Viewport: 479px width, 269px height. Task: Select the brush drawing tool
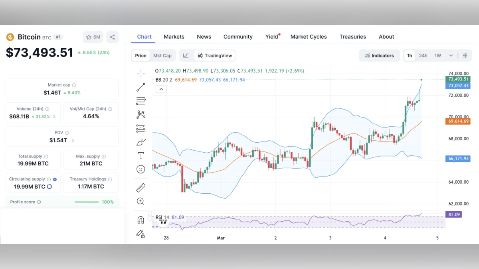(141, 142)
